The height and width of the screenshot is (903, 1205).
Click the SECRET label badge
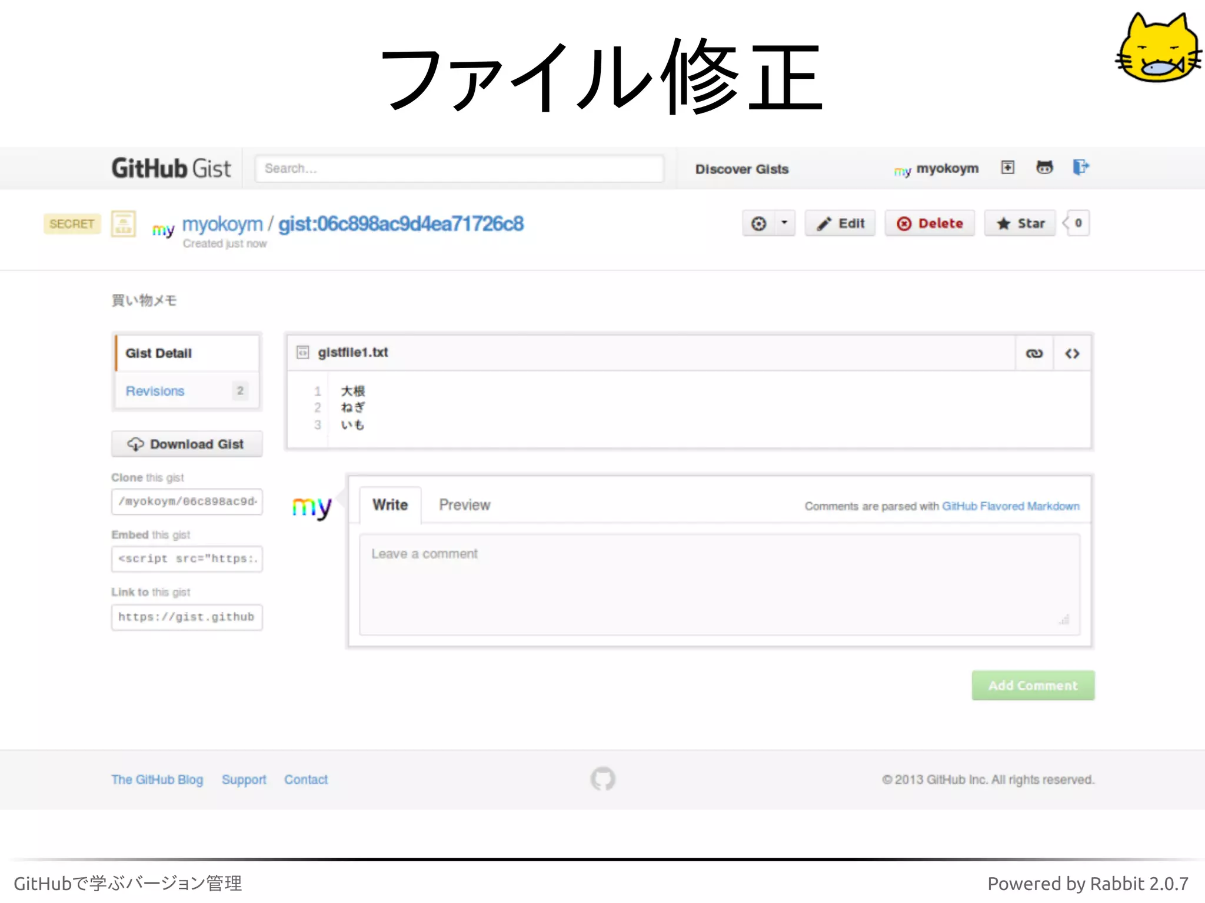click(72, 224)
